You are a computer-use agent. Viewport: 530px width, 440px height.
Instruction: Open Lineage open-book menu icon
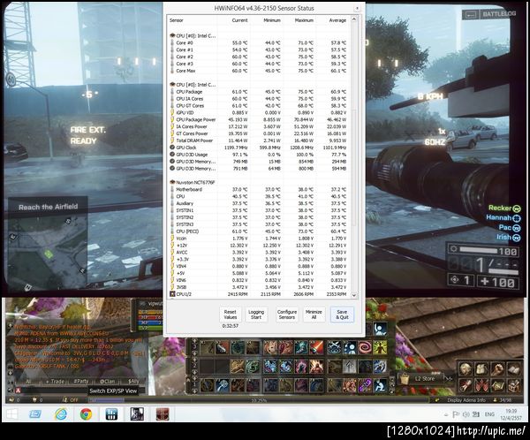click(x=514, y=369)
